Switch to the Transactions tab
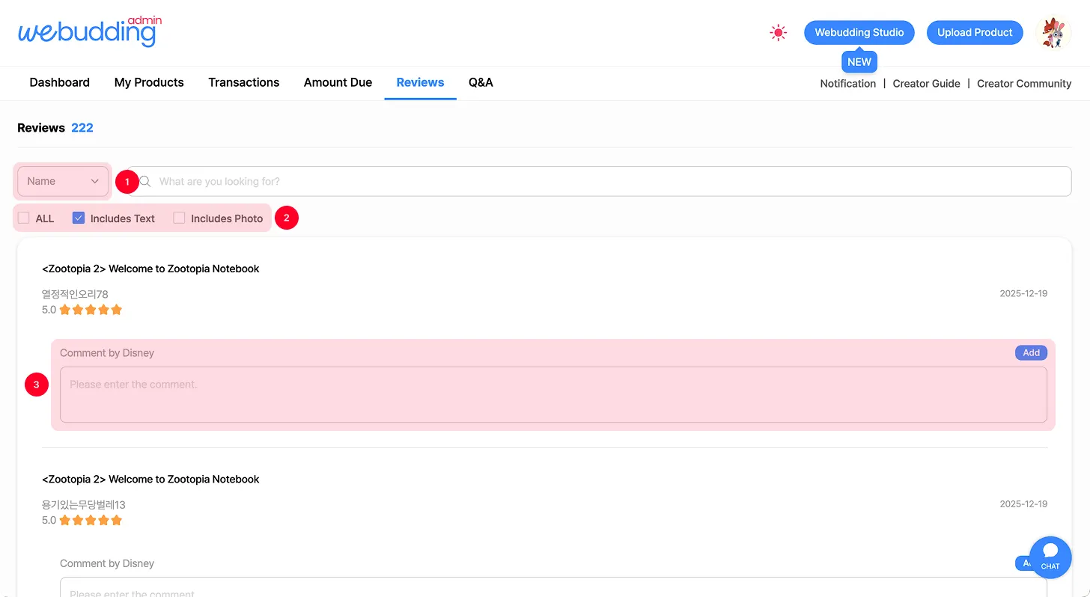Image resolution: width=1090 pixels, height=597 pixels. (x=244, y=82)
